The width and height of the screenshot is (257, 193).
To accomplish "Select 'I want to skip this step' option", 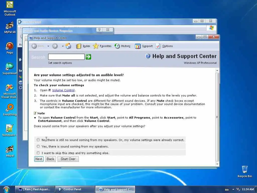I will point(38,153).
